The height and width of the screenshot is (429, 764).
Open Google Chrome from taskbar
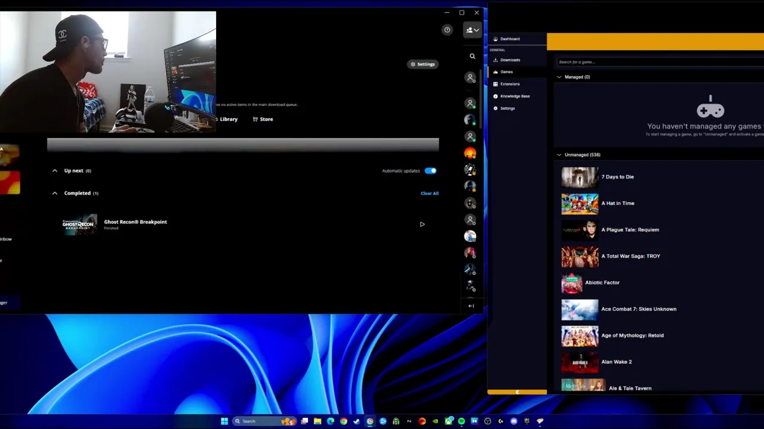(x=344, y=421)
